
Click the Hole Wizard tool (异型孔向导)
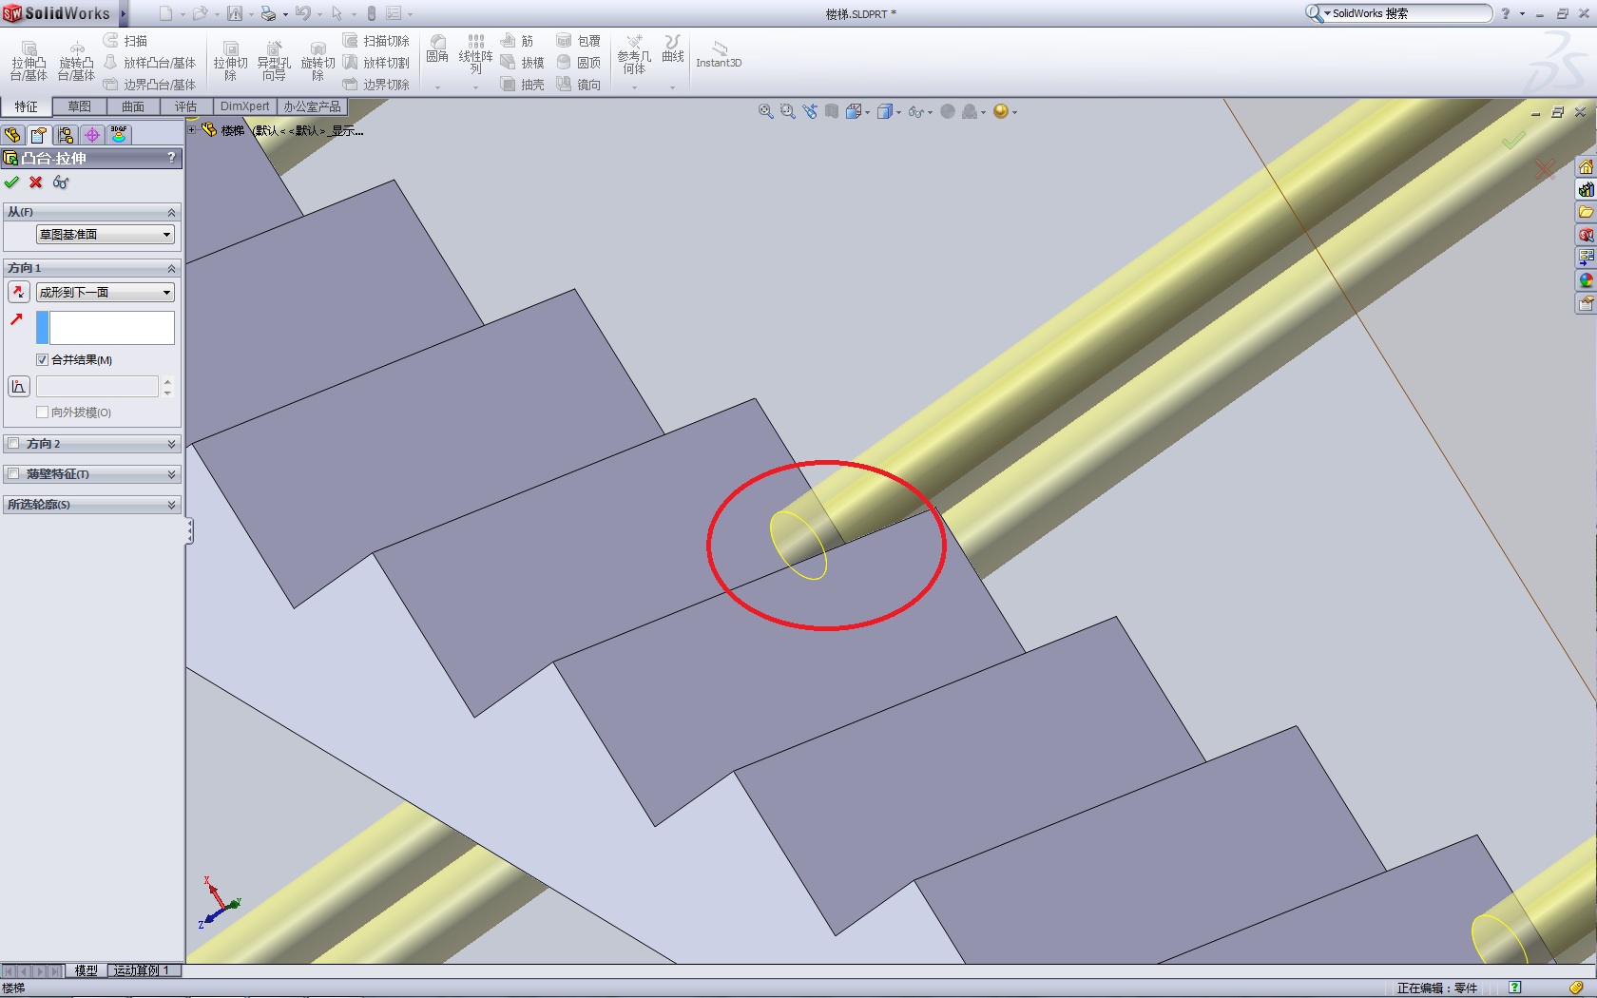tap(274, 61)
